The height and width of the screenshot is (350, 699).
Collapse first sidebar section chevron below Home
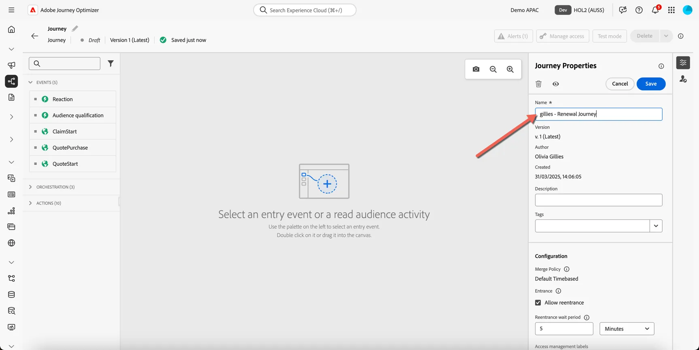click(x=11, y=49)
